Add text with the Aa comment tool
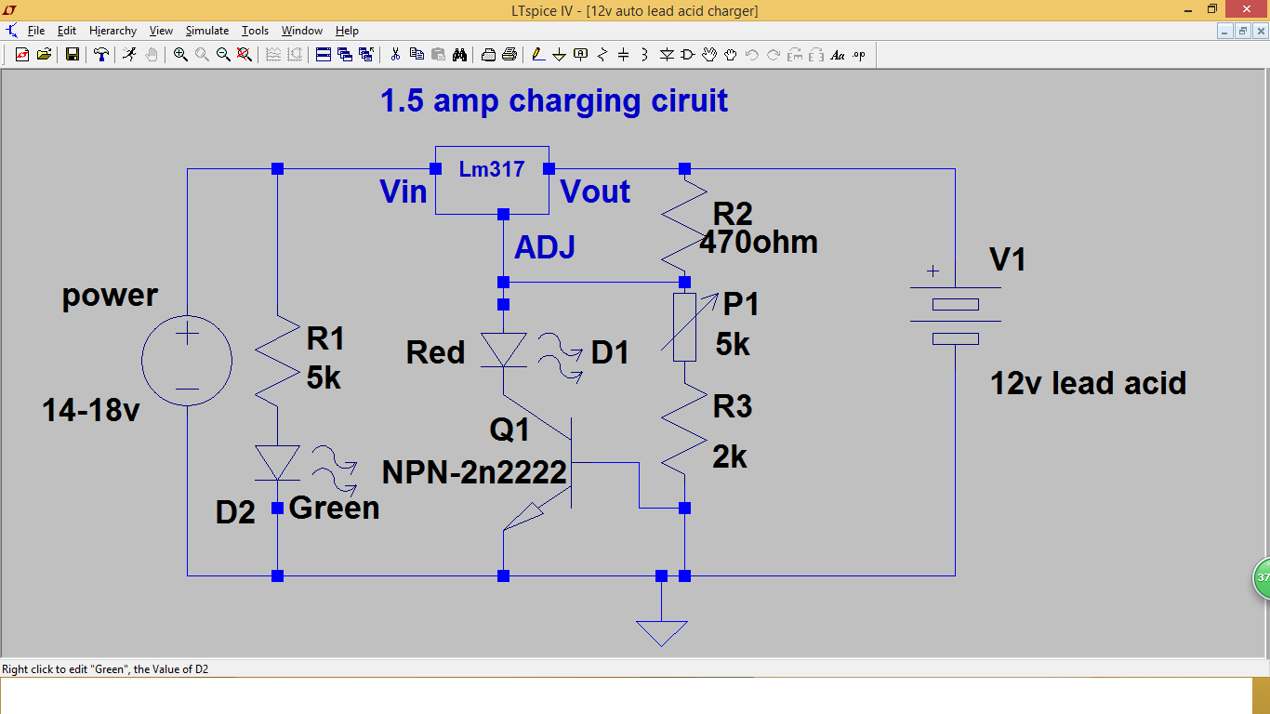Viewport: 1270px width, 714px height. (838, 54)
